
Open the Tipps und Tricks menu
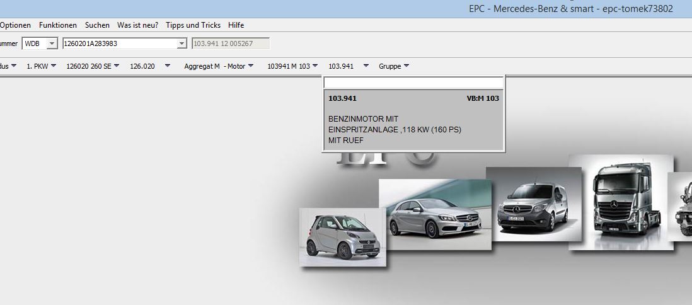click(x=193, y=25)
